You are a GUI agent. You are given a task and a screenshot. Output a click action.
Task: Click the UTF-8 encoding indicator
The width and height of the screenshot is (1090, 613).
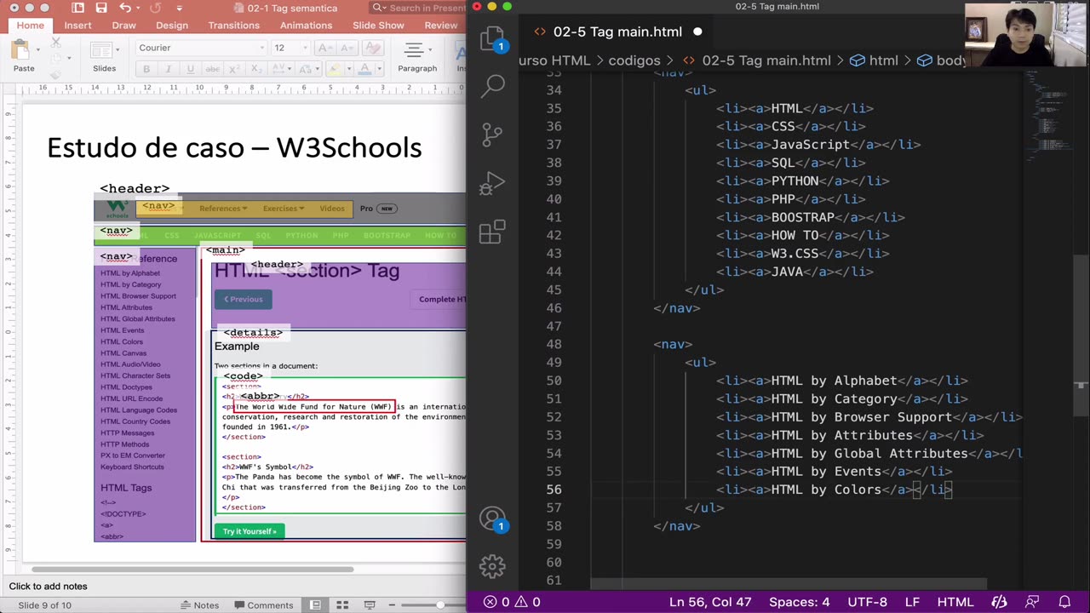click(868, 602)
